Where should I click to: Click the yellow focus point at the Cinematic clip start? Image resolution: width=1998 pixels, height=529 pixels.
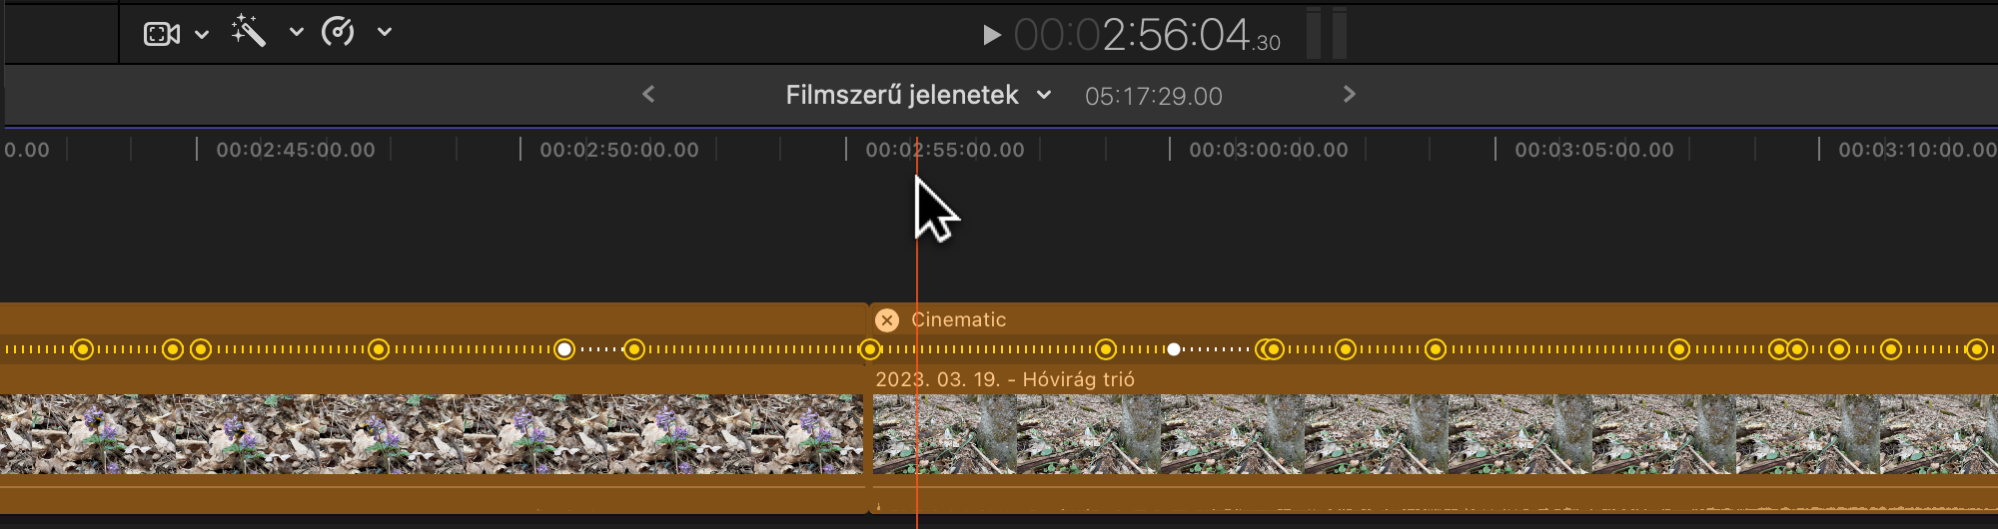[870, 349]
